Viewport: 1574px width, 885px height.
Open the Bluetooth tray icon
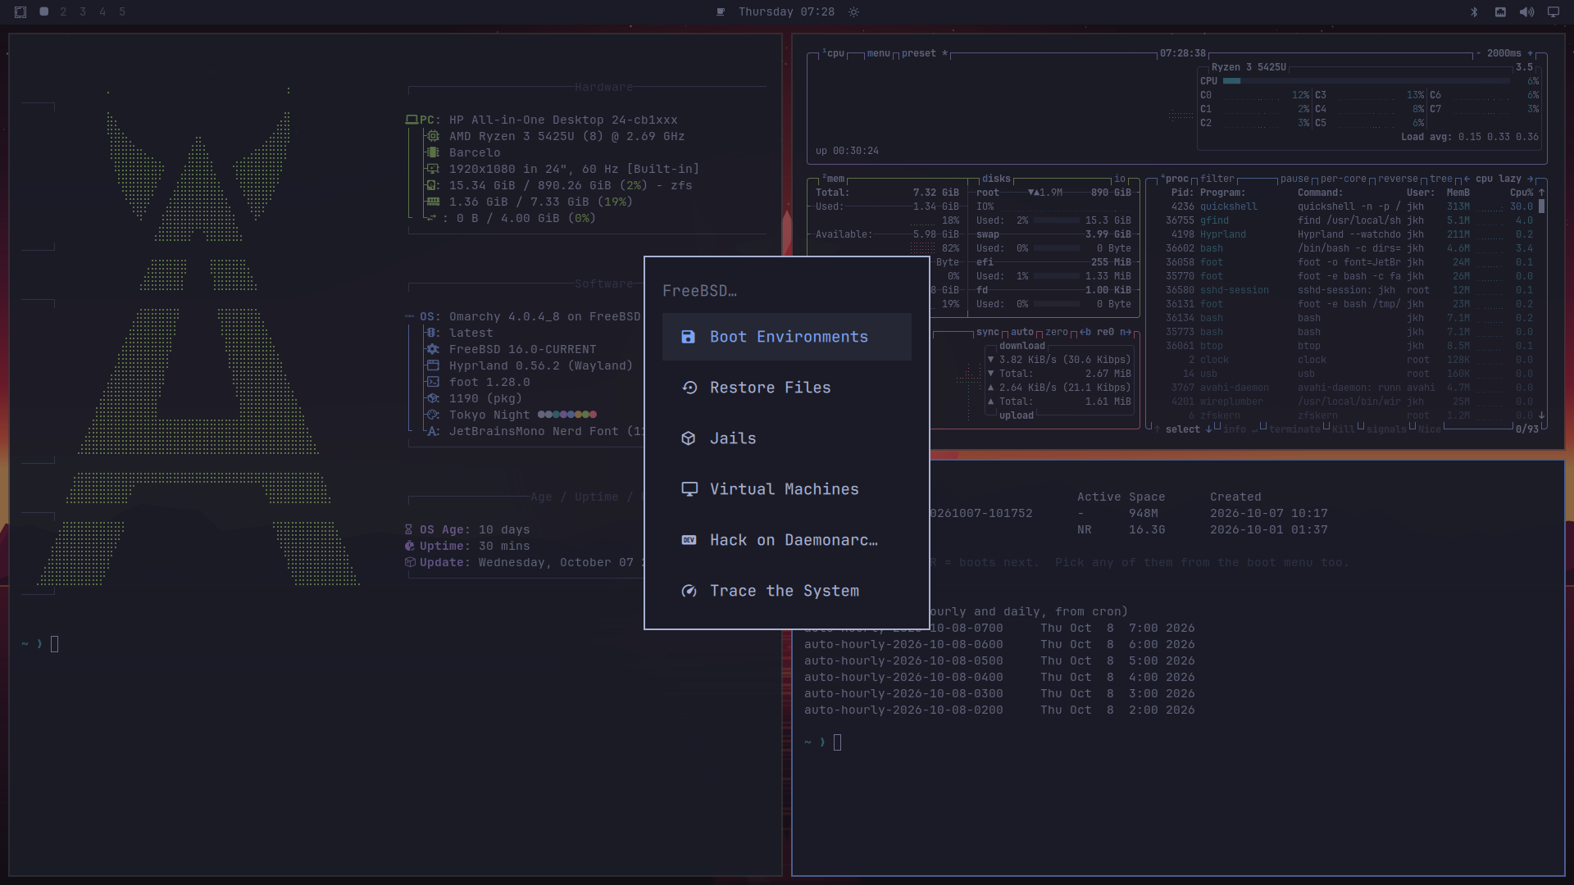(x=1474, y=12)
